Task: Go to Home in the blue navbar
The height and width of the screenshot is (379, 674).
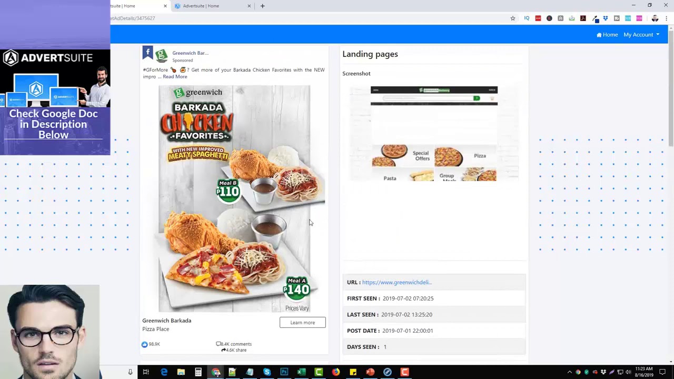Action: click(607, 35)
